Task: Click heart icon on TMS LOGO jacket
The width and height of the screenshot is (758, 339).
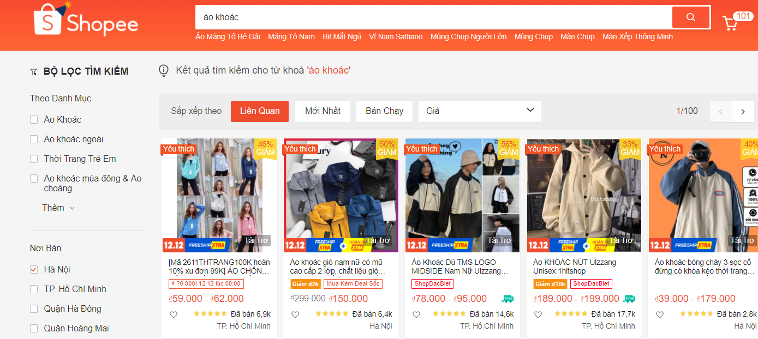Action: [x=416, y=314]
